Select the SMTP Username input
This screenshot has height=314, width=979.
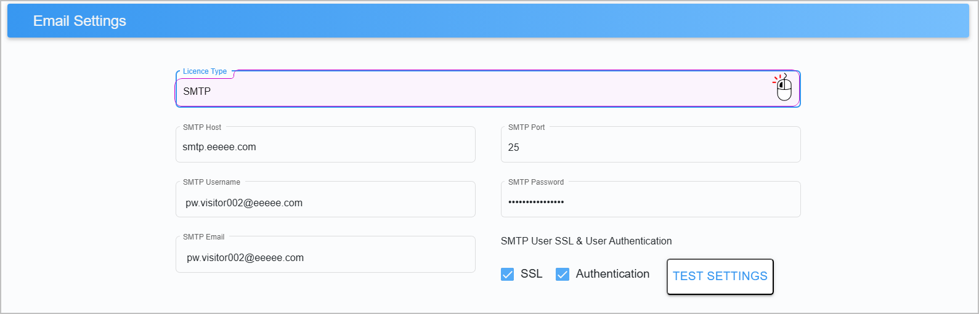click(325, 199)
